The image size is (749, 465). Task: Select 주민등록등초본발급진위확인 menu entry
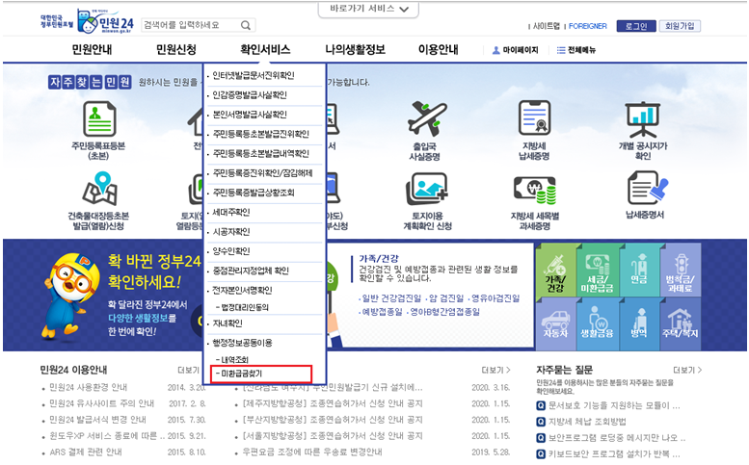[261, 134]
